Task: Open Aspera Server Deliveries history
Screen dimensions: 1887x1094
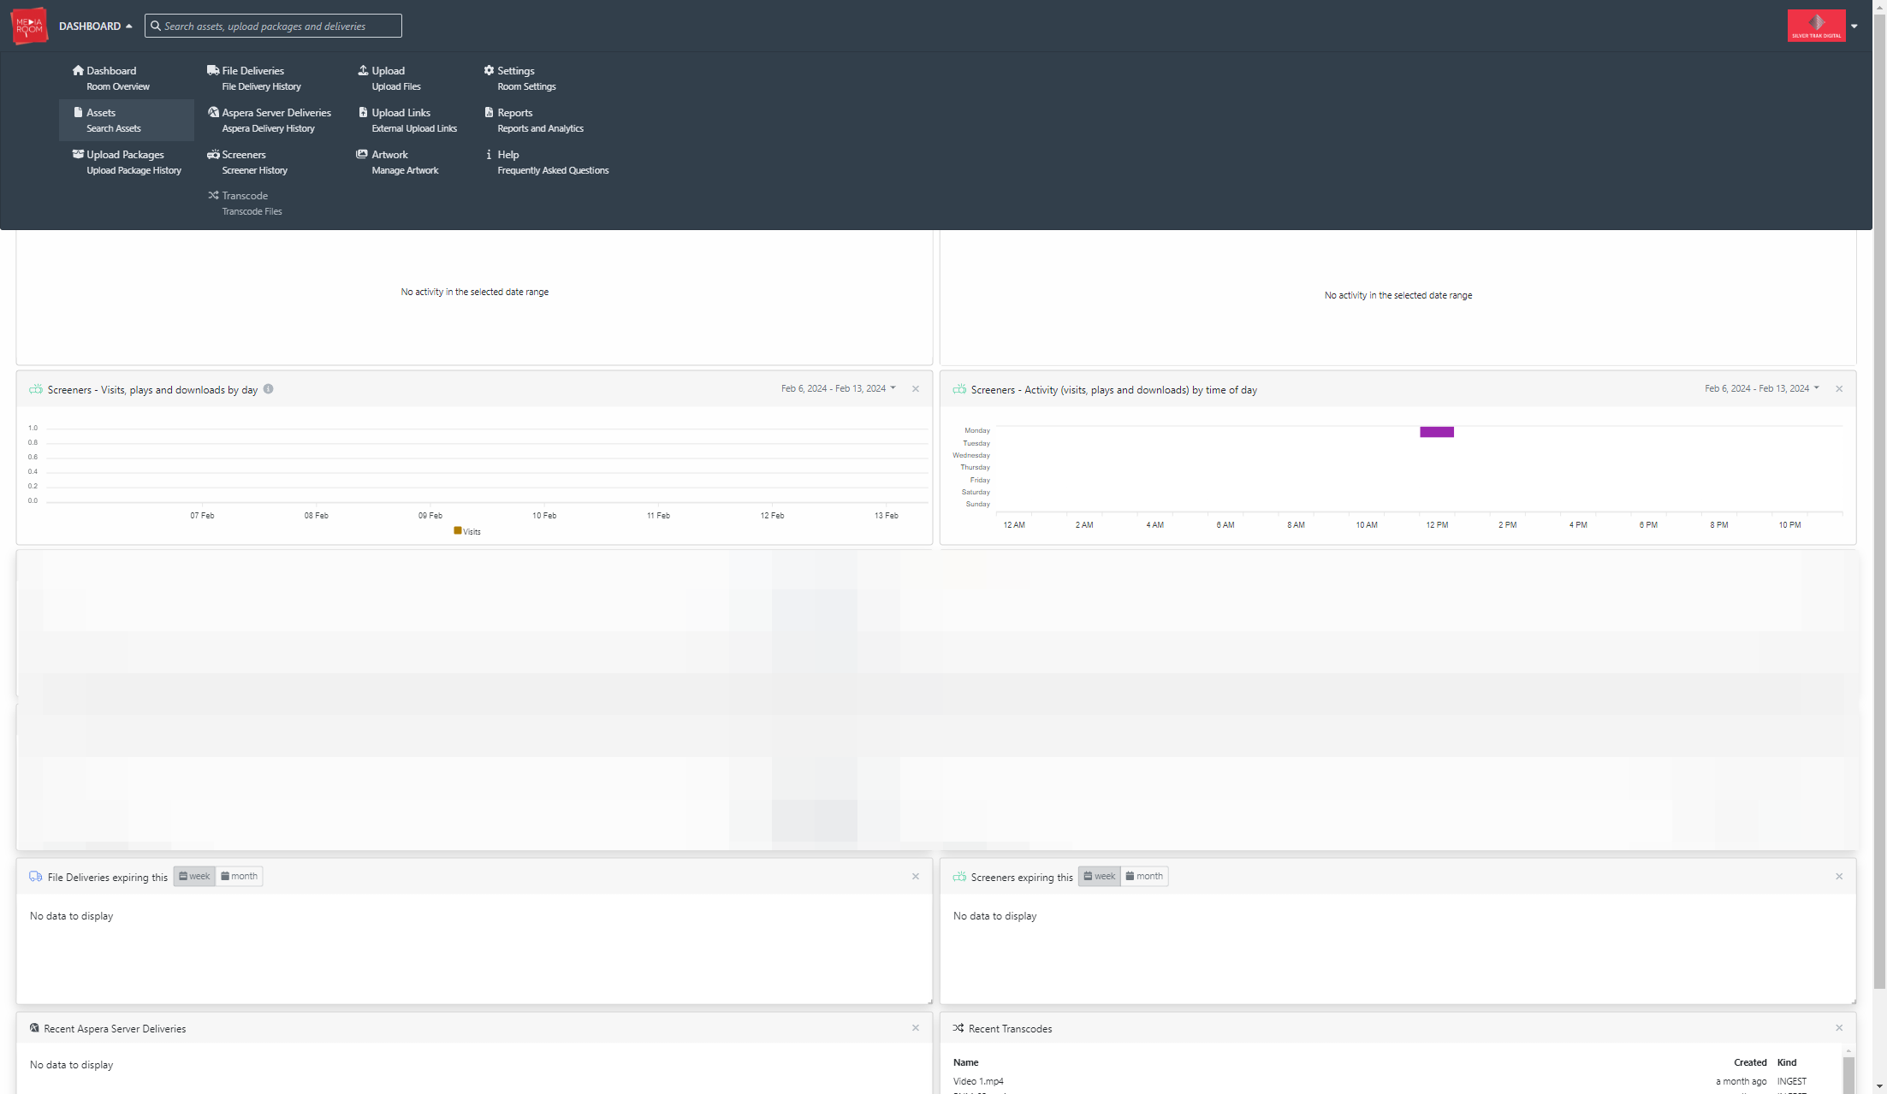Action: 269,120
